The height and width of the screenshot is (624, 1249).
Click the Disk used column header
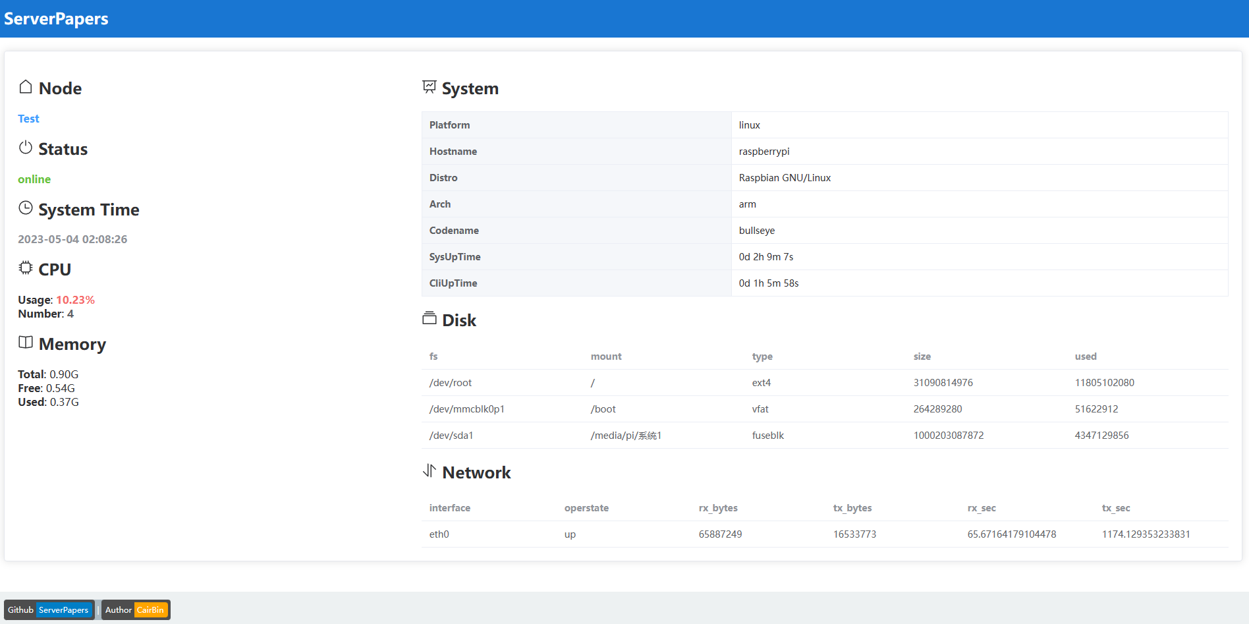(1086, 356)
